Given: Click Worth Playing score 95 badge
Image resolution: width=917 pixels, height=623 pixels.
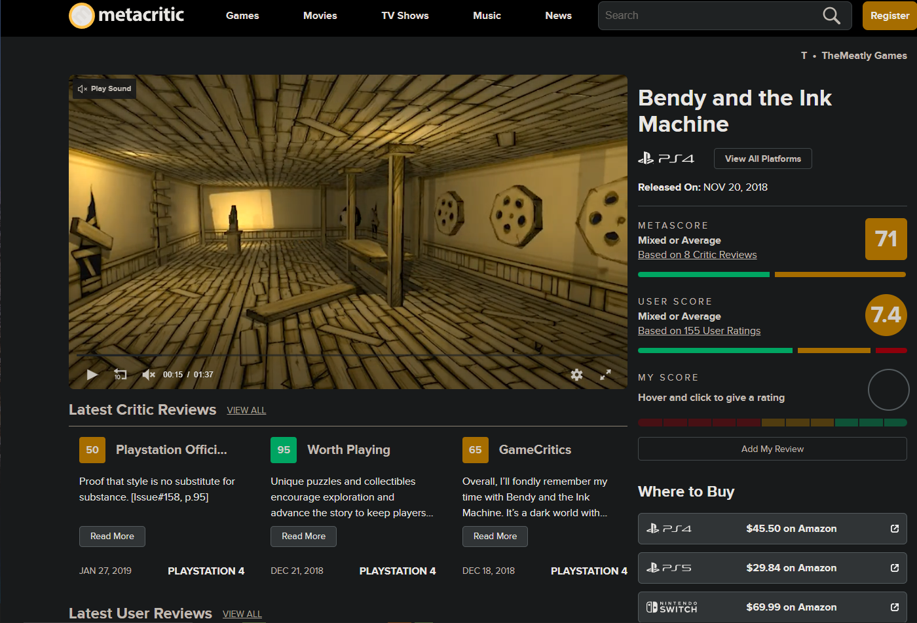Looking at the screenshot, I should (x=284, y=450).
